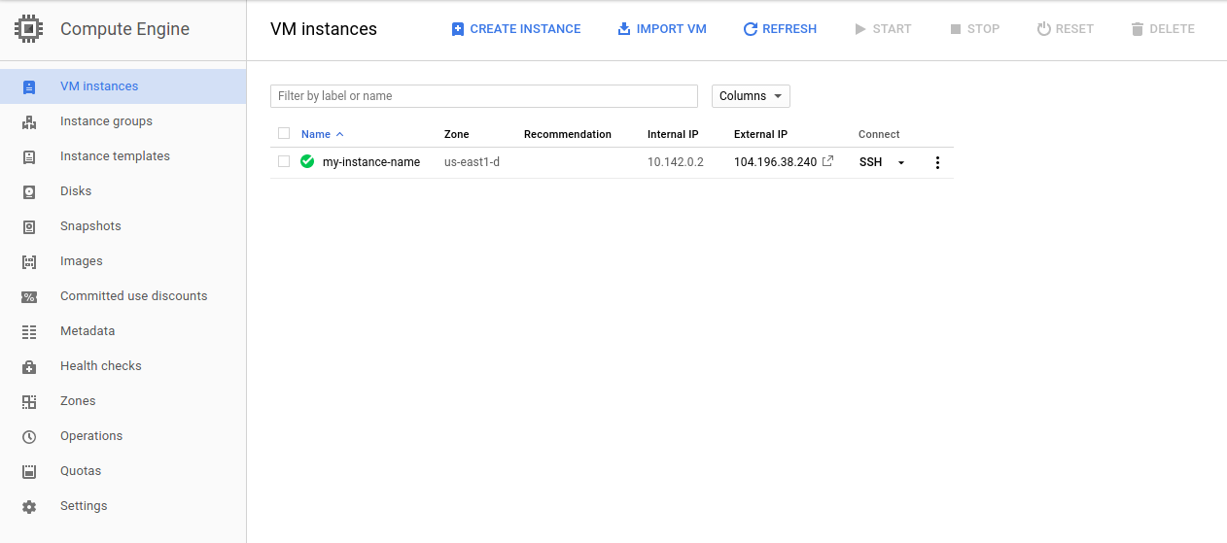Screen dimensions: 1227x543
Task: Open the my-instance-name instance link
Action: click(x=371, y=162)
